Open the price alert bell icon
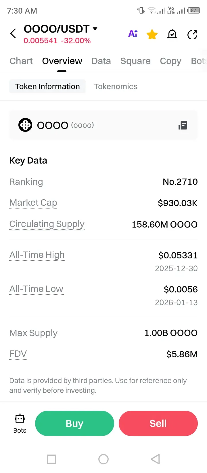Screen dimensions: 207x473 [x=172, y=35]
